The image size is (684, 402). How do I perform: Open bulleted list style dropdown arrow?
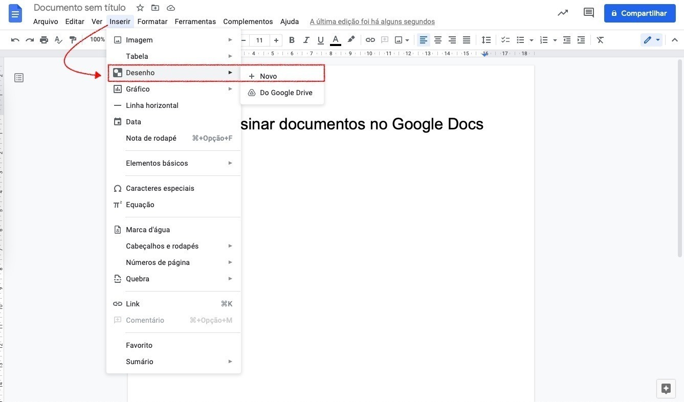point(532,40)
